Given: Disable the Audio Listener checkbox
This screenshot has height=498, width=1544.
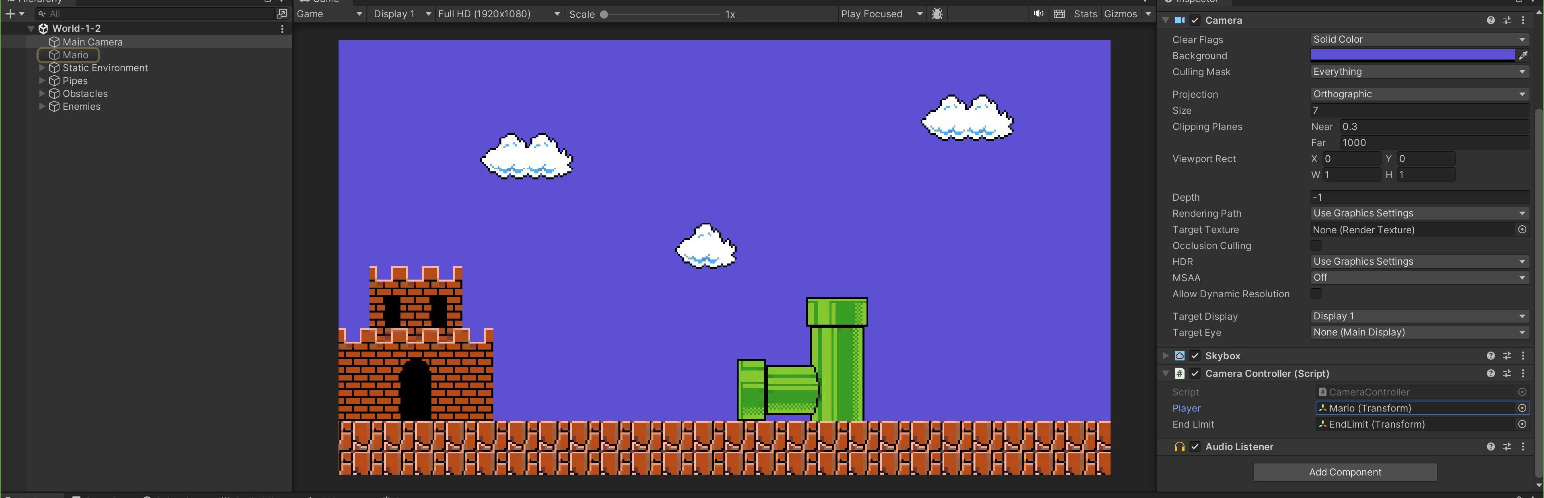Looking at the screenshot, I should [x=1195, y=447].
